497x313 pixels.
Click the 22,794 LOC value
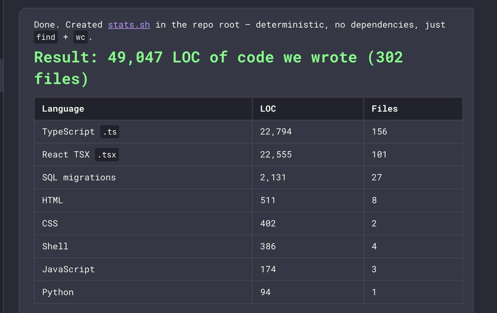[x=276, y=132]
